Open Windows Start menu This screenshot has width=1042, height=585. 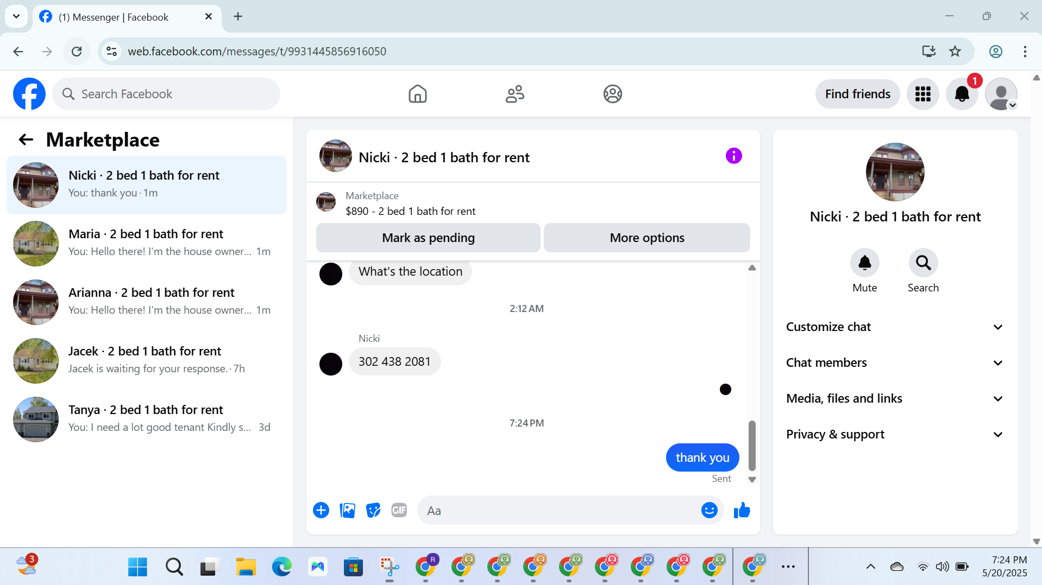pos(137,567)
